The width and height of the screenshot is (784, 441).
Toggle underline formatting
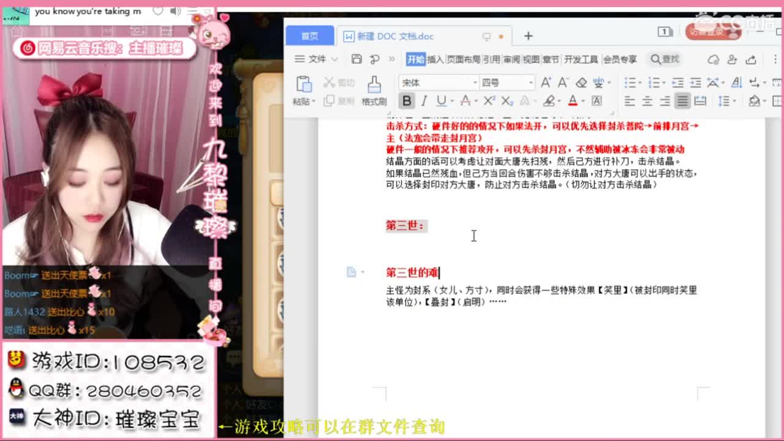tap(441, 101)
